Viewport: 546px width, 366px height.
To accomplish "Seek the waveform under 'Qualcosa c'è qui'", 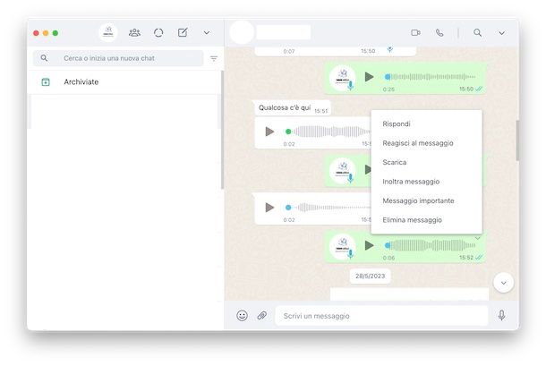I will click(x=328, y=132).
